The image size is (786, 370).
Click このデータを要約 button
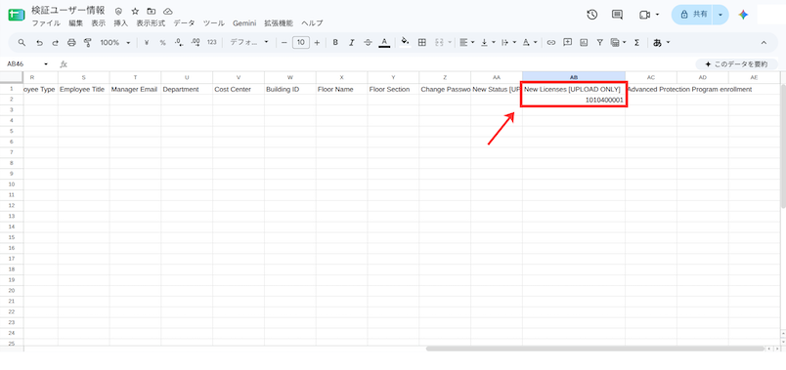[x=735, y=64]
